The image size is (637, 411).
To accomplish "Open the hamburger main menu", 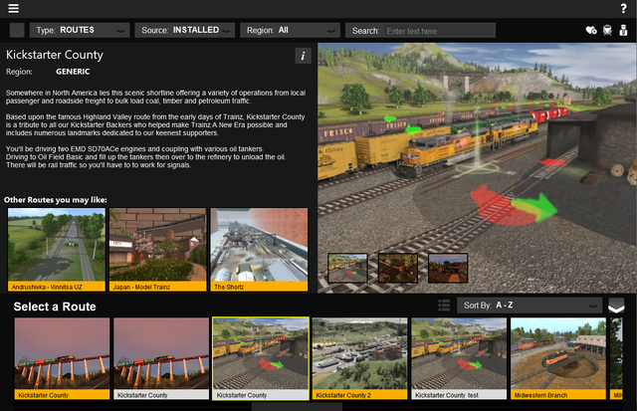I will point(13,8).
